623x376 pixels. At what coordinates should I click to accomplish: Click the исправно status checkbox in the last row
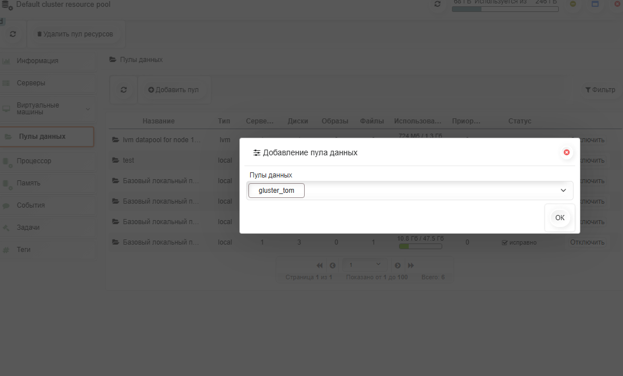point(505,242)
